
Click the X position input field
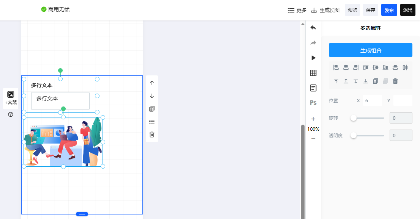[x=372, y=100]
